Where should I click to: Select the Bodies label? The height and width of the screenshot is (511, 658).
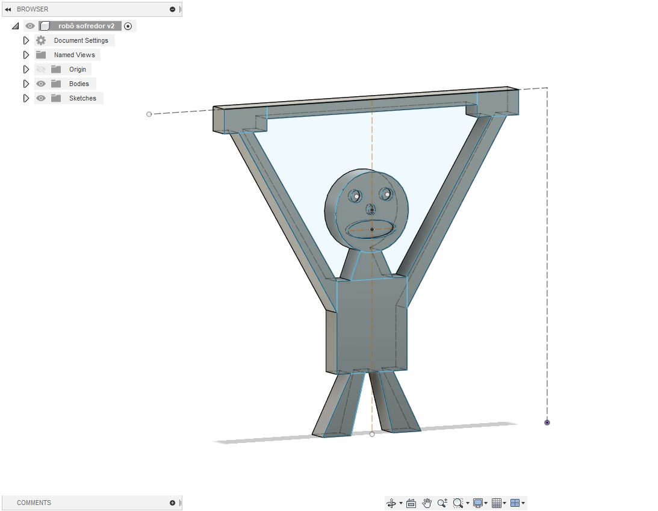pyautogui.click(x=79, y=84)
